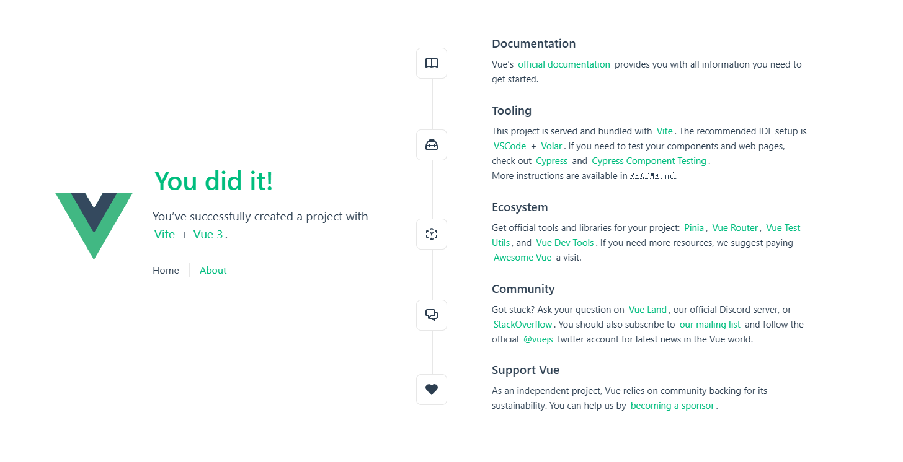Open the official documentation link
Screen dimensions: 903x462
564,64
